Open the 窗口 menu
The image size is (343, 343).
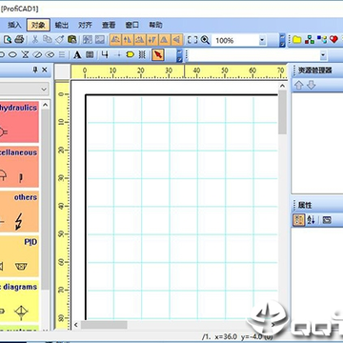(x=132, y=25)
